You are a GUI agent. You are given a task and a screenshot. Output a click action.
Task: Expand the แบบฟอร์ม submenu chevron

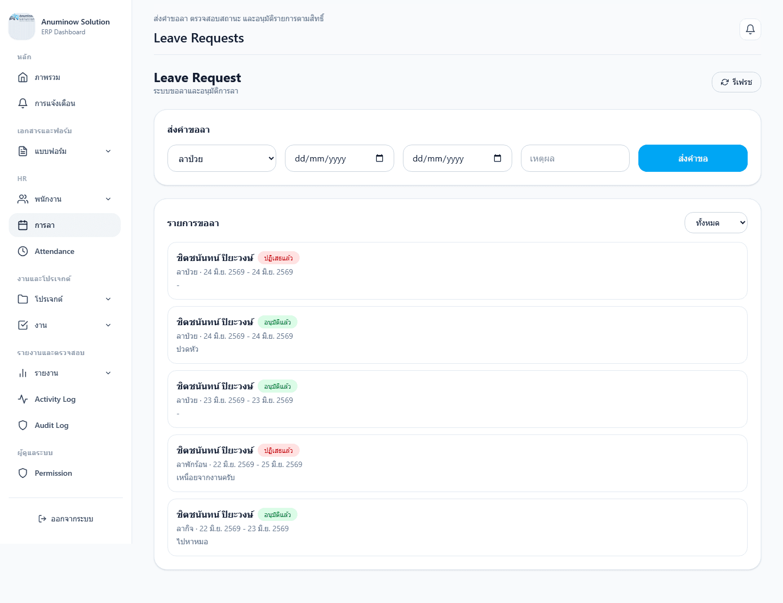pyautogui.click(x=108, y=151)
